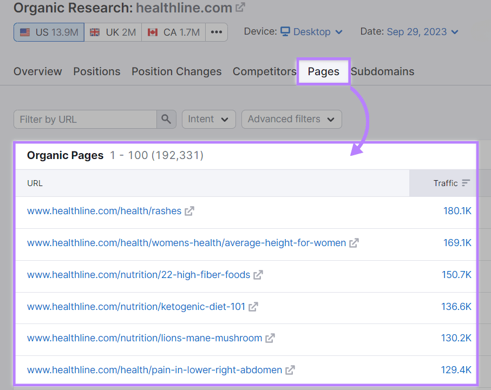Click the Traffic column sort icon

pyautogui.click(x=466, y=183)
